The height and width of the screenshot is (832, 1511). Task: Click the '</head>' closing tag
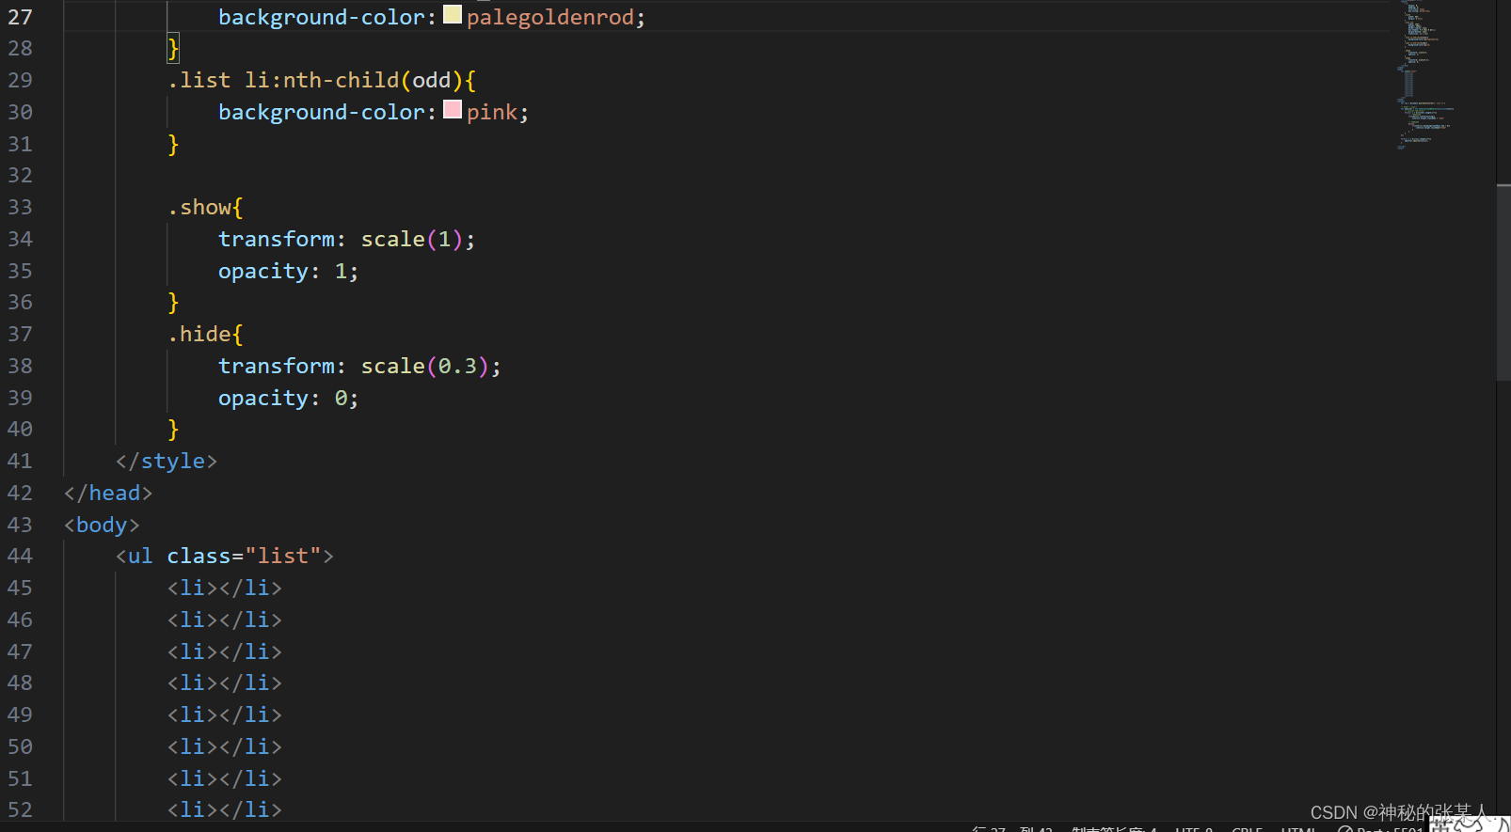[108, 493]
